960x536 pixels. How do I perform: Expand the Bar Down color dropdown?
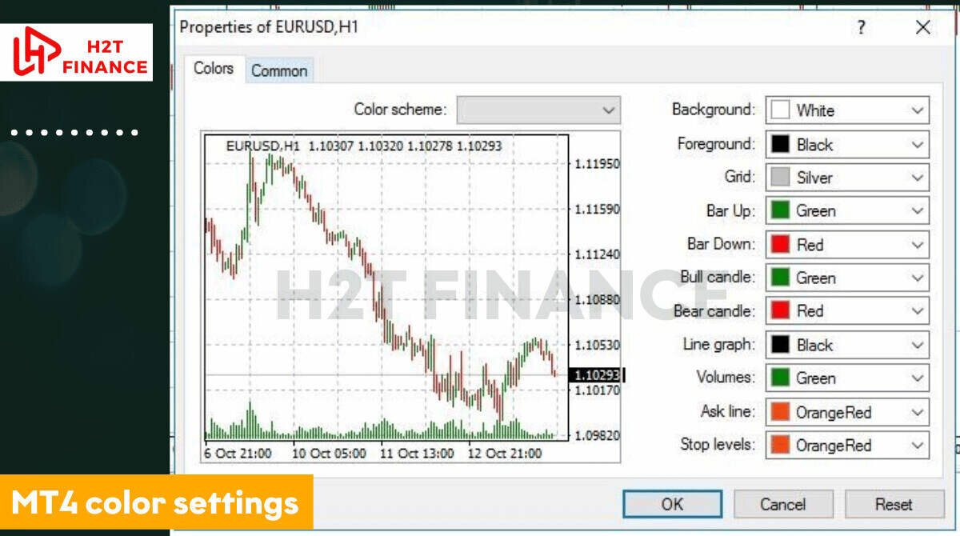point(847,245)
